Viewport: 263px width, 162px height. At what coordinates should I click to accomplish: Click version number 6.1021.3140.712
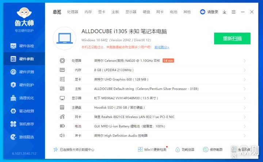click(24, 154)
